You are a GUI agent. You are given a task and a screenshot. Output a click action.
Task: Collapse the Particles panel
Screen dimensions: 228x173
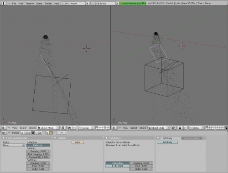[x=55, y=138]
